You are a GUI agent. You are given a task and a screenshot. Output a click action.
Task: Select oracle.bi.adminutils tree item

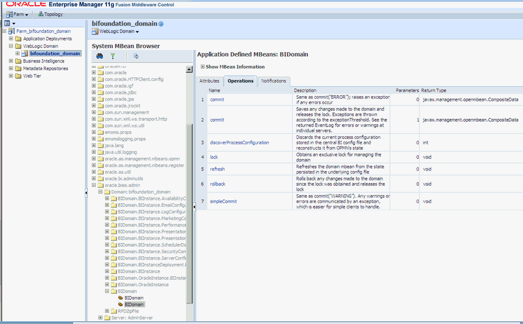[124, 178]
